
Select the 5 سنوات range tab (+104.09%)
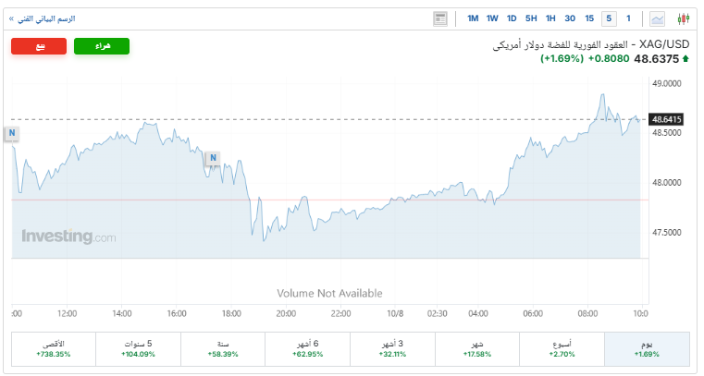point(138,348)
